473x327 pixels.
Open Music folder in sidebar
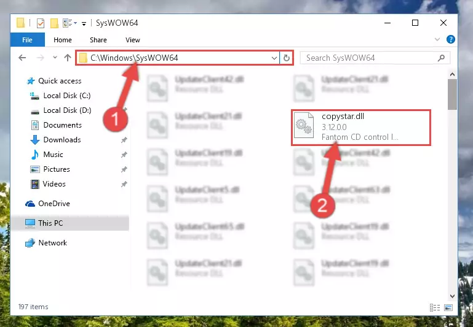point(53,155)
